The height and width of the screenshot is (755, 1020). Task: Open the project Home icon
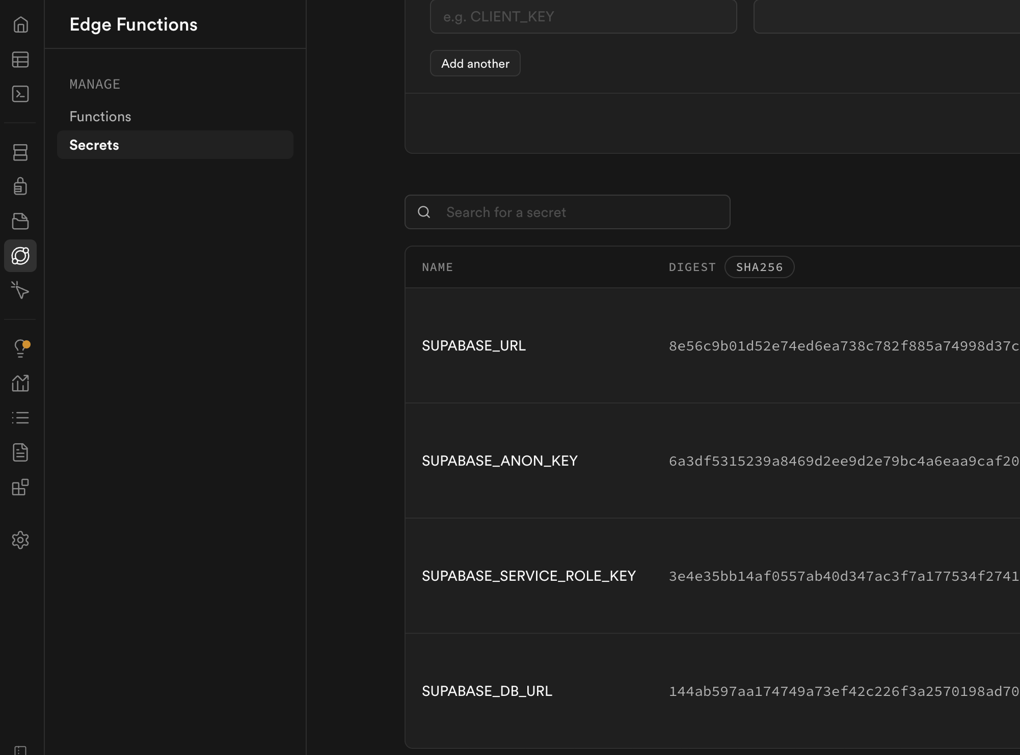tap(20, 24)
